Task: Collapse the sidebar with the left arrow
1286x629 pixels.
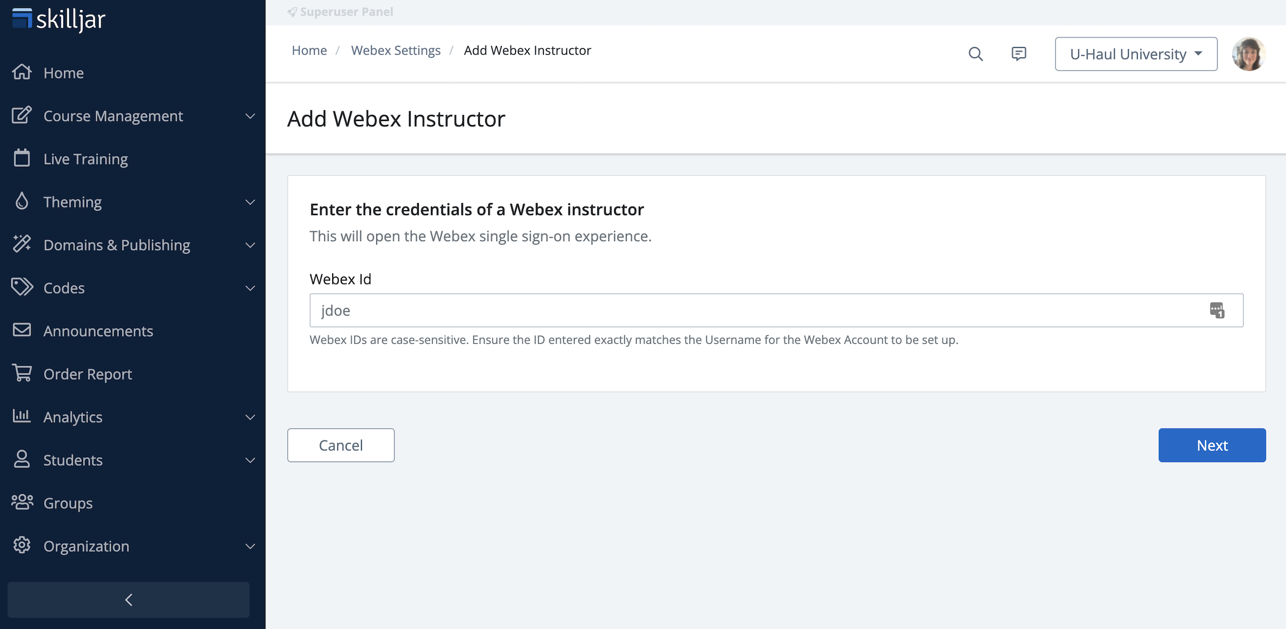Action: pyautogui.click(x=128, y=600)
